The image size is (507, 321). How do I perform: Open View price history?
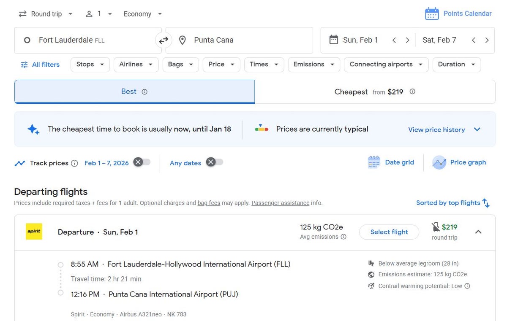click(436, 129)
